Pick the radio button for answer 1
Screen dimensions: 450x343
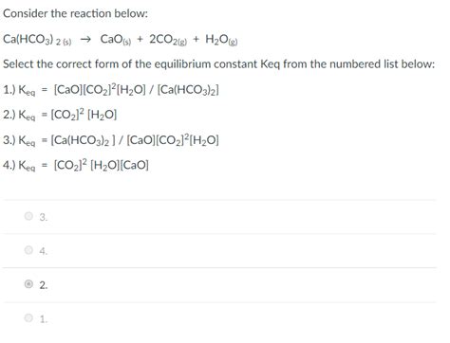(x=28, y=318)
